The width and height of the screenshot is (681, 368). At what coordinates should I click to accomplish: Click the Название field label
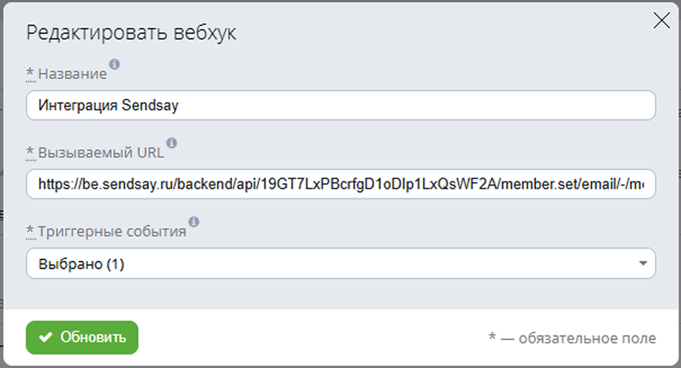click(x=71, y=72)
